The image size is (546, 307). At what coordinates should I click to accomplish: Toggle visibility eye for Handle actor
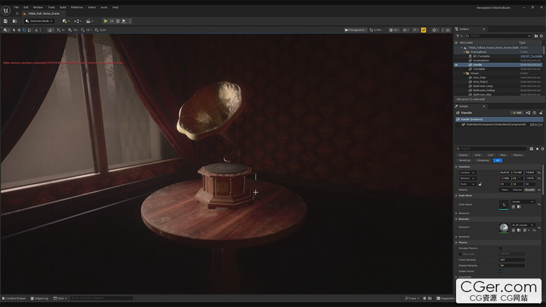point(456,65)
